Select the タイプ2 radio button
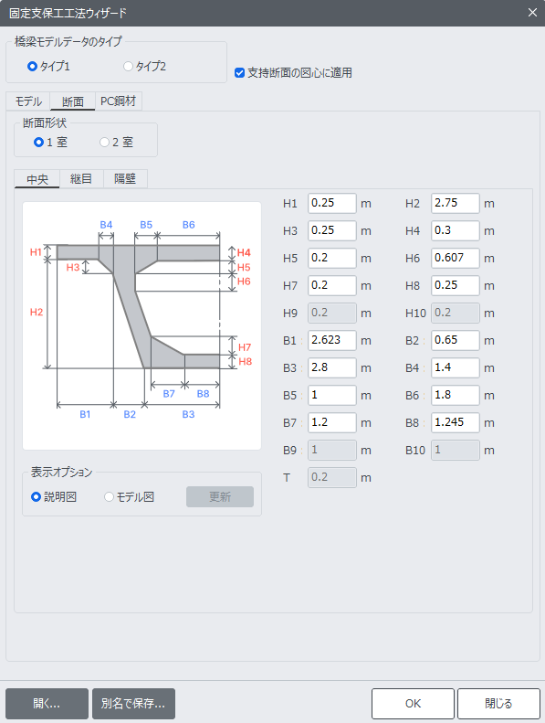This screenshot has height=723, width=545. coord(144,67)
